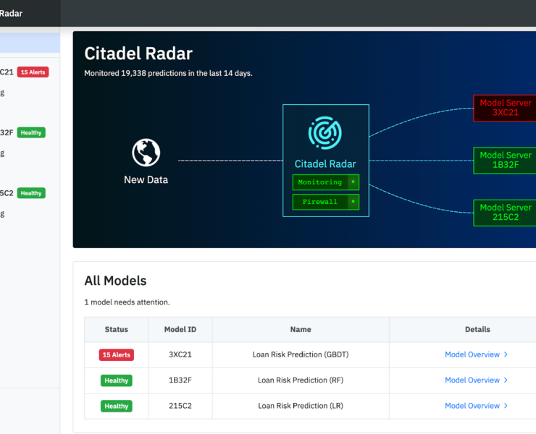Select the green Model Server 1B32F node
This screenshot has width=536, height=434.
(505, 160)
